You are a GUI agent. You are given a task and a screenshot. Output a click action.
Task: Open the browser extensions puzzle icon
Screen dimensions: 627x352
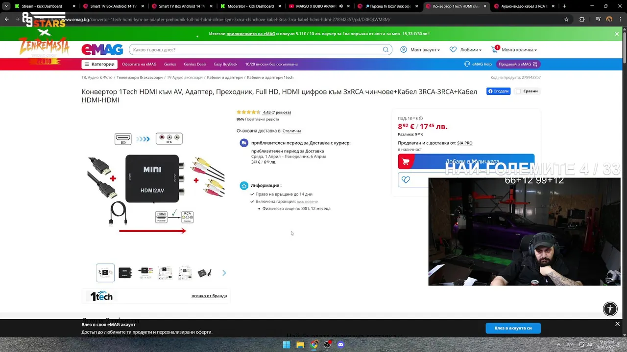point(582,19)
